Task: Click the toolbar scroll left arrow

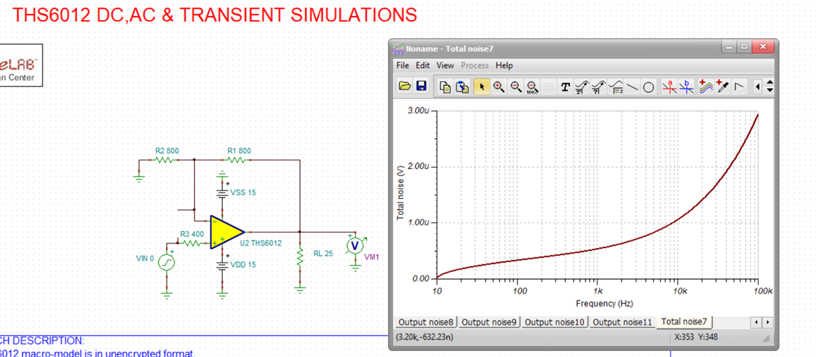Action: click(x=758, y=87)
